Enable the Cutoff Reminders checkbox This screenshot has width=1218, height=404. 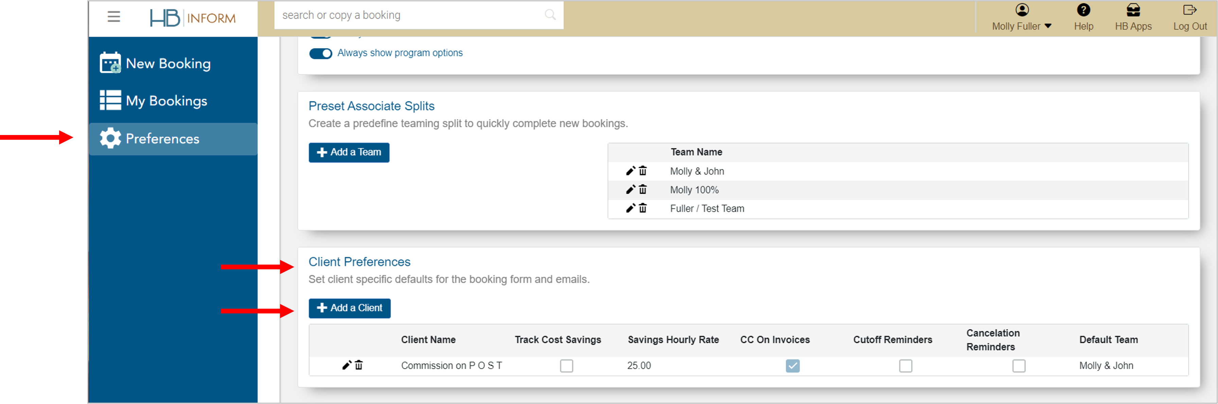(905, 366)
